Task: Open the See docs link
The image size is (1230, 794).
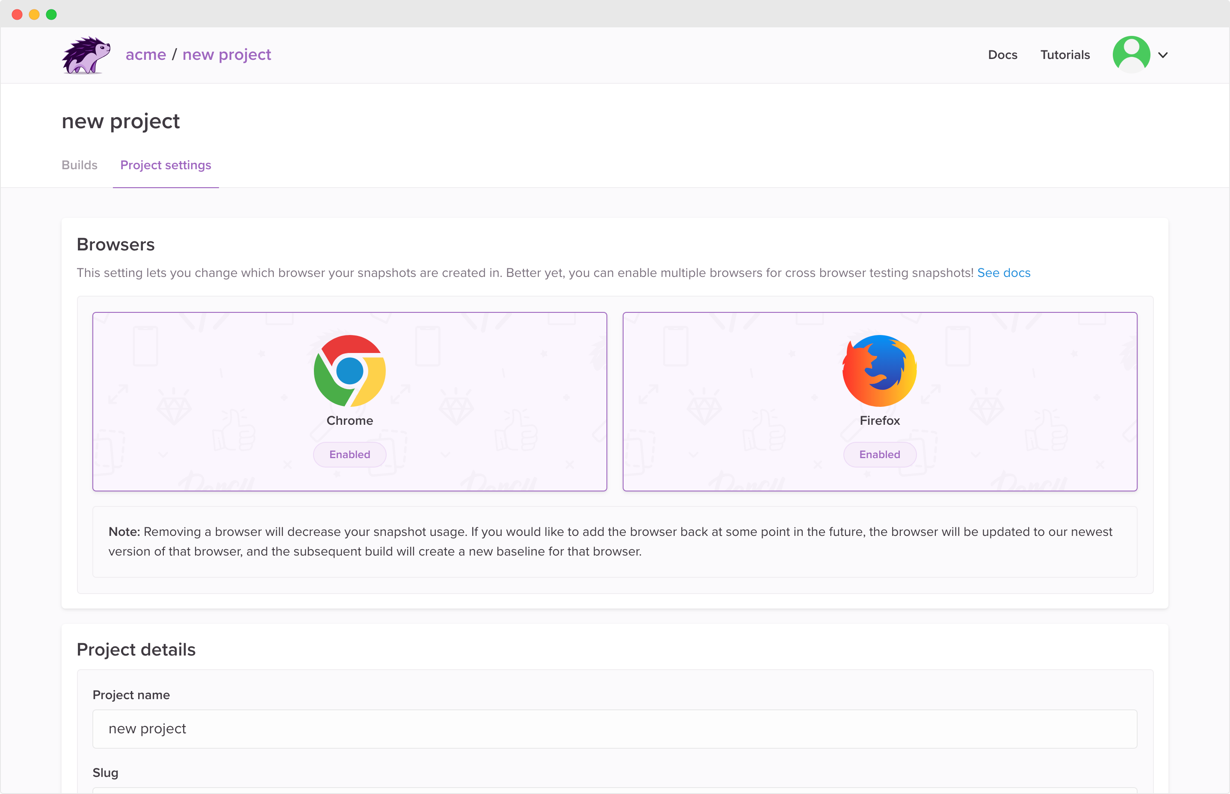Action: point(1003,273)
